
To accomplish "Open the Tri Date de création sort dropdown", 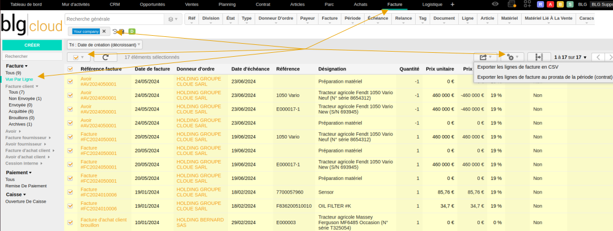I will 105,45.
